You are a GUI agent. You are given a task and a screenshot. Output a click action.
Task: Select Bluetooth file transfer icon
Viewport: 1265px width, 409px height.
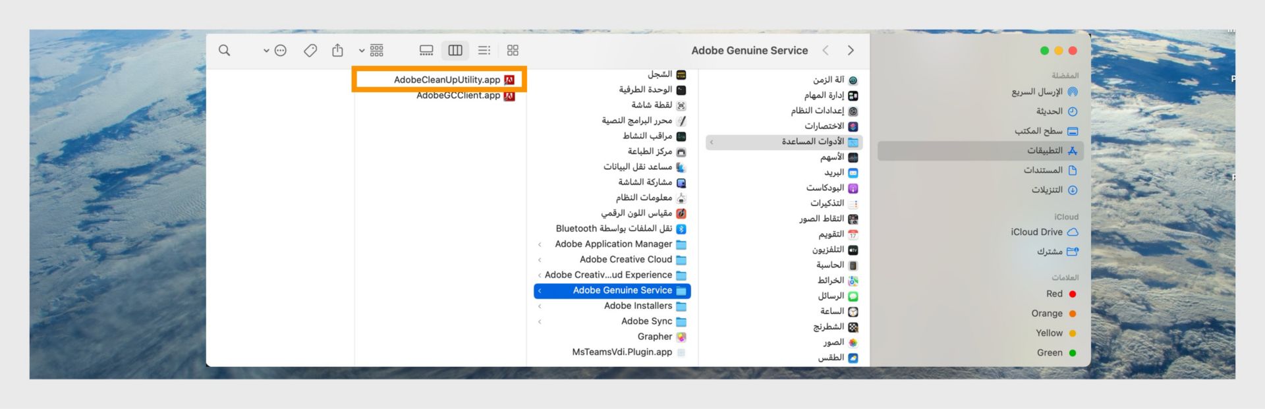pos(681,229)
